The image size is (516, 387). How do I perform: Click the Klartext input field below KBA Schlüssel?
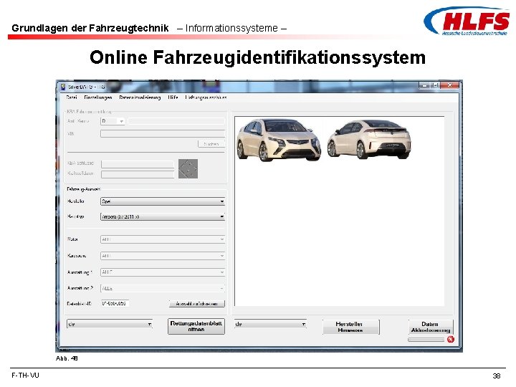138,174
